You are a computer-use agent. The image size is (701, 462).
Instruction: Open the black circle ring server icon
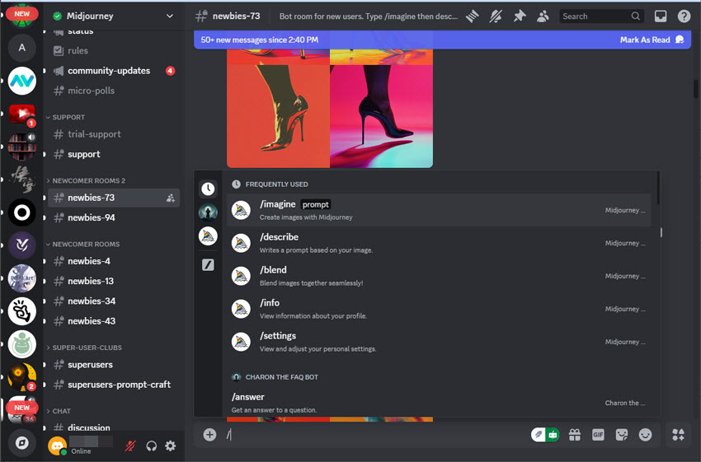pos(22,212)
